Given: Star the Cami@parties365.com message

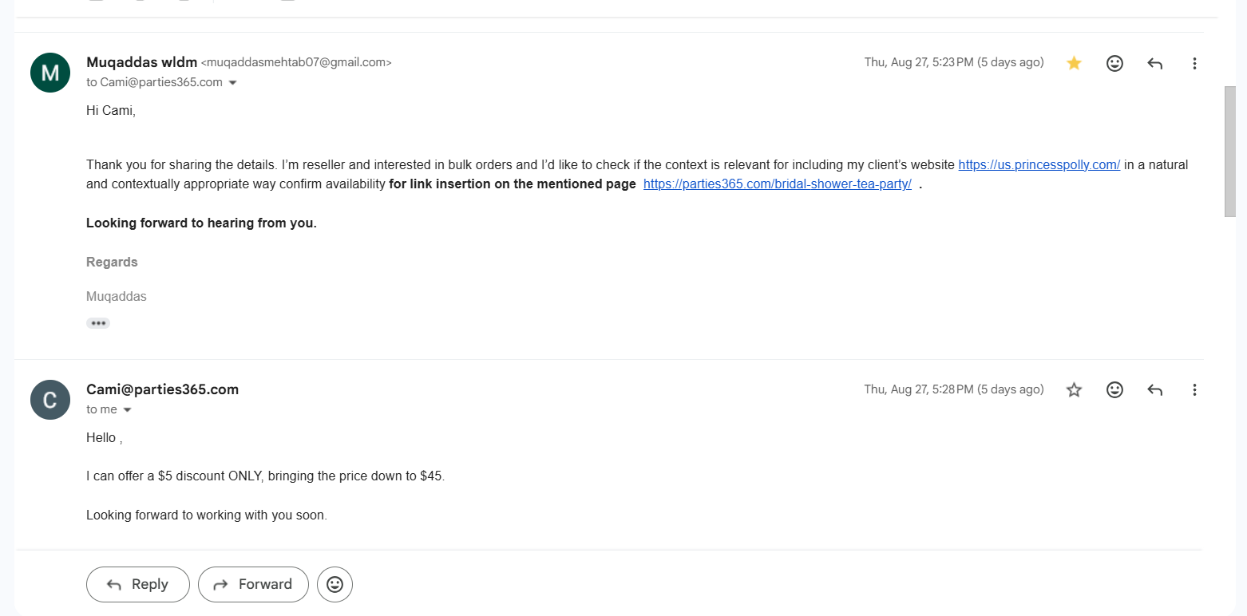Looking at the screenshot, I should (1074, 389).
